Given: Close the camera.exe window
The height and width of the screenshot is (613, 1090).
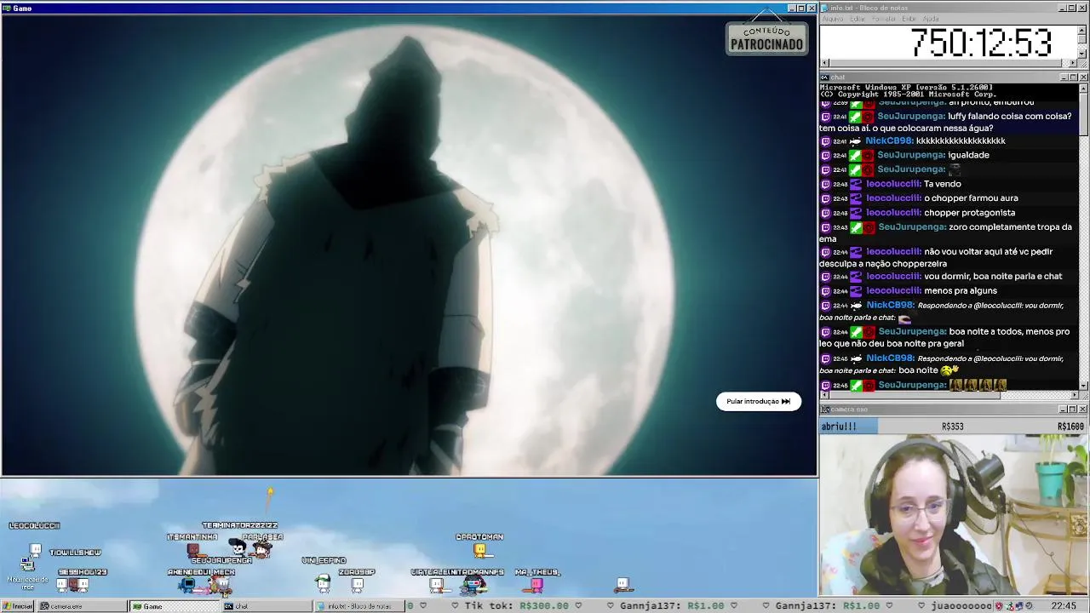Looking at the screenshot, I should (x=1082, y=410).
